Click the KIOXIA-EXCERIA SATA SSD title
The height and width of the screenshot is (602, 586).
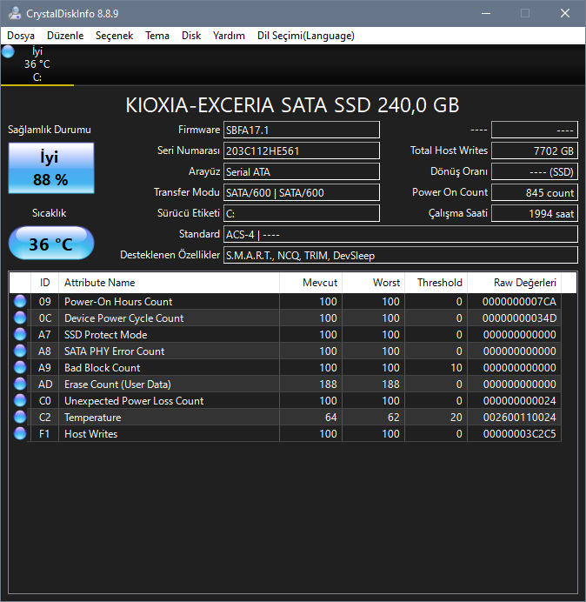coord(292,104)
